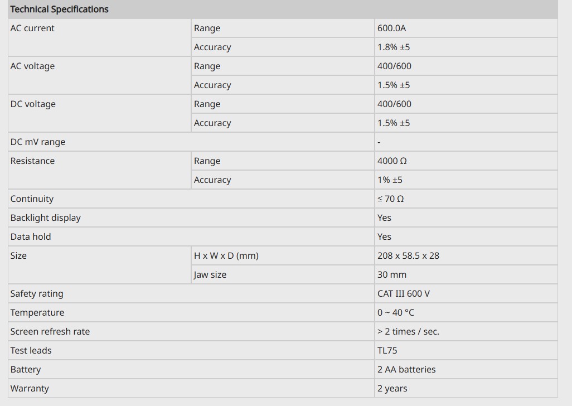The width and height of the screenshot is (572, 406).
Task: Click the ≤ 70 Ω continuity value
Action: 390,199
